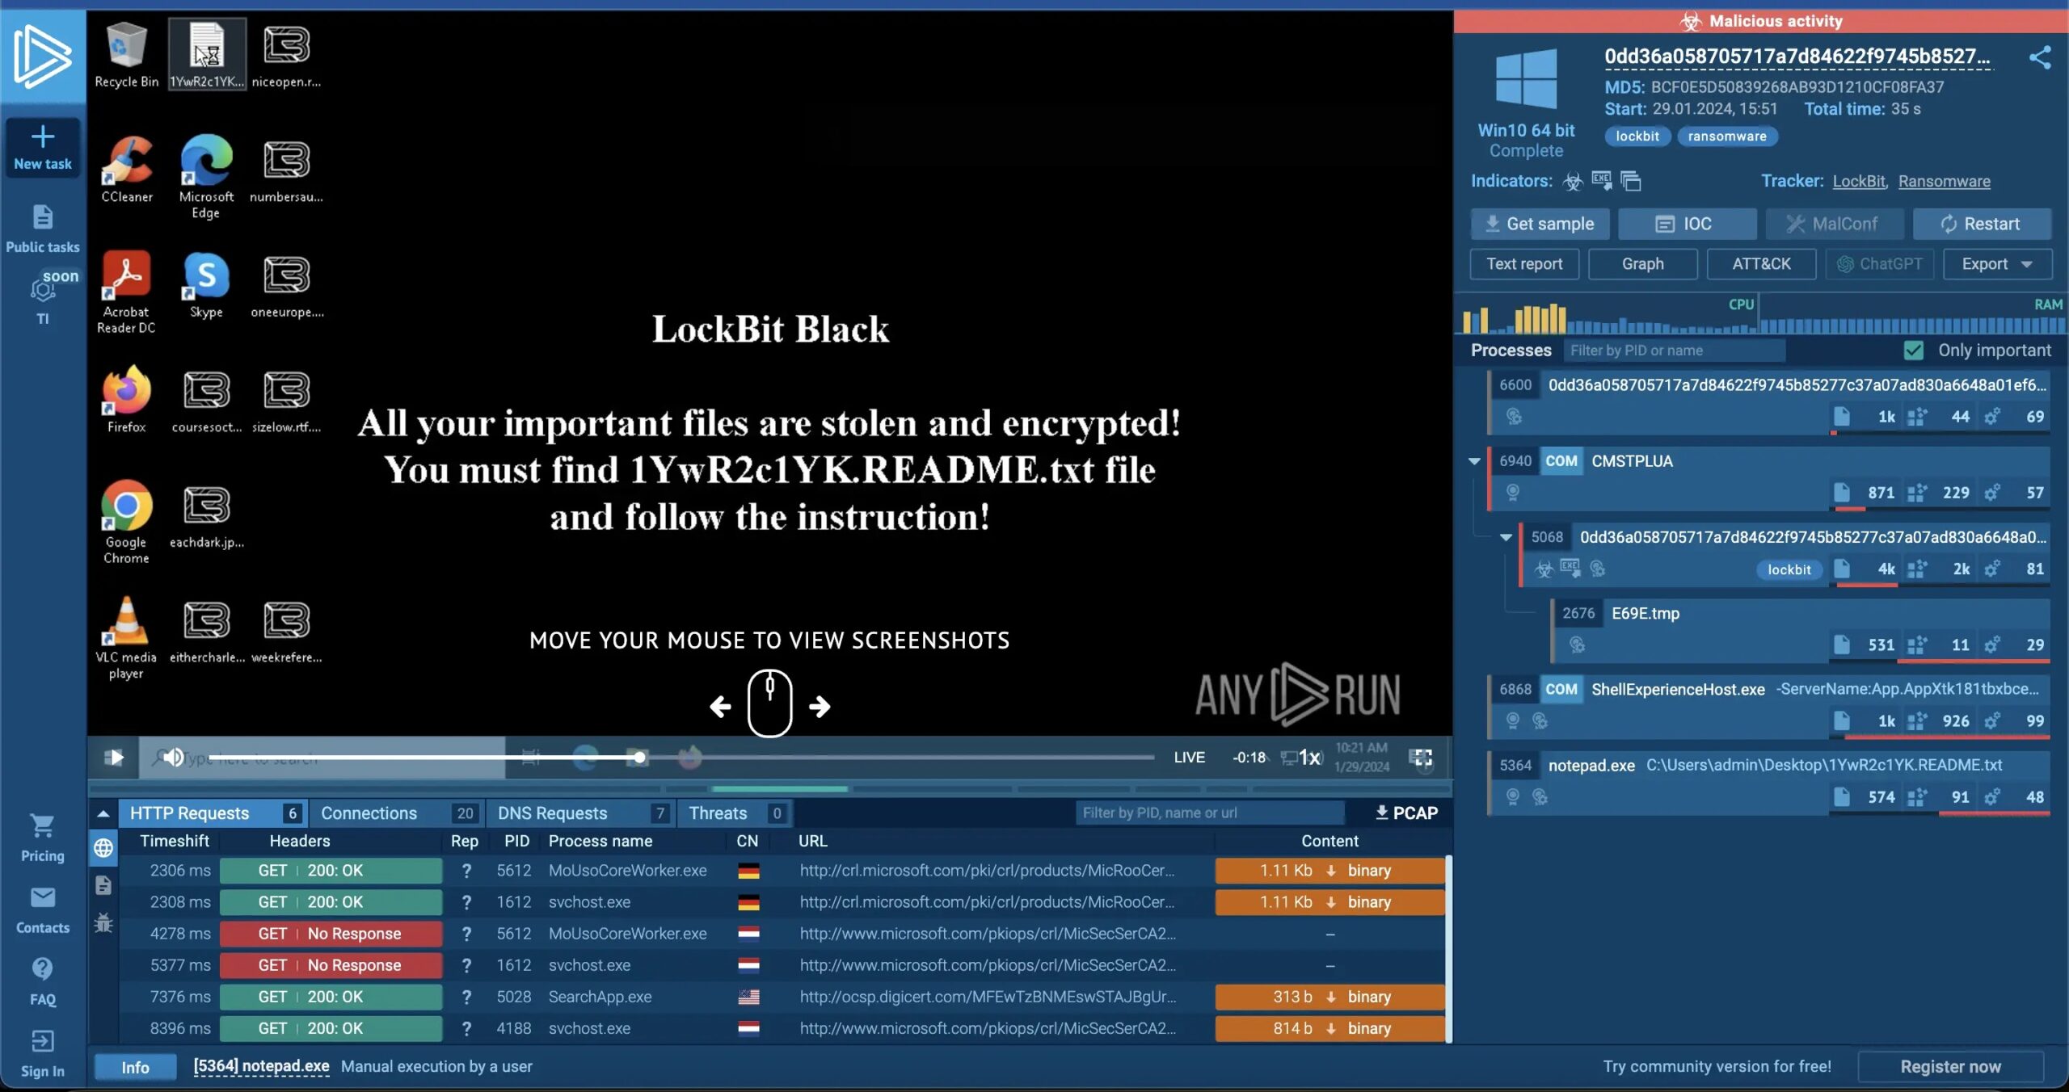This screenshot has height=1092, width=2069.
Task: Download the PCAP file
Action: [1406, 813]
